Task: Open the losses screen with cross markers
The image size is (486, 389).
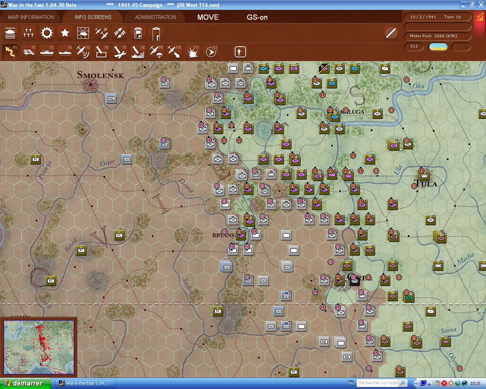Action: pos(28,33)
